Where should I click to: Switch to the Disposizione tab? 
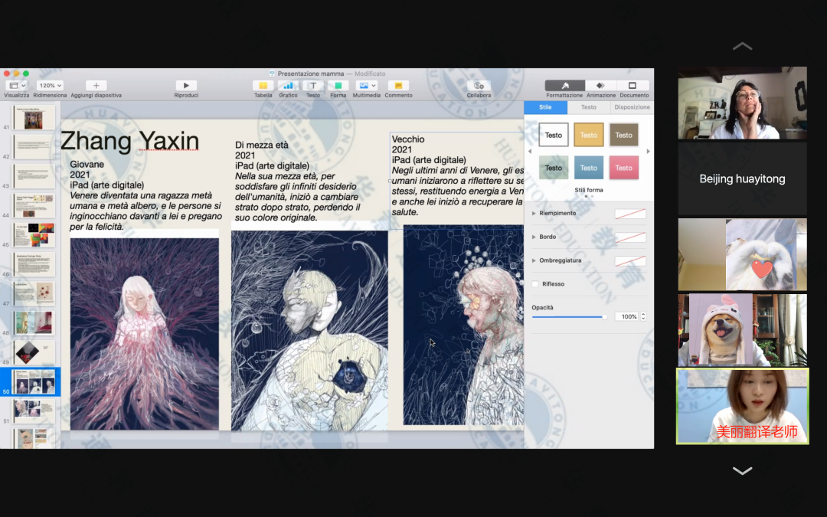pos(632,107)
